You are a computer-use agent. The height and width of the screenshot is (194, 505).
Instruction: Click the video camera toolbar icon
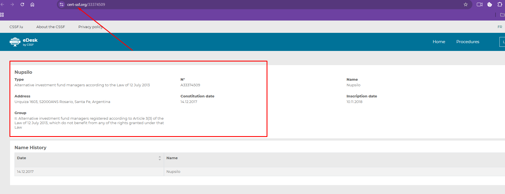click(480, 4)
